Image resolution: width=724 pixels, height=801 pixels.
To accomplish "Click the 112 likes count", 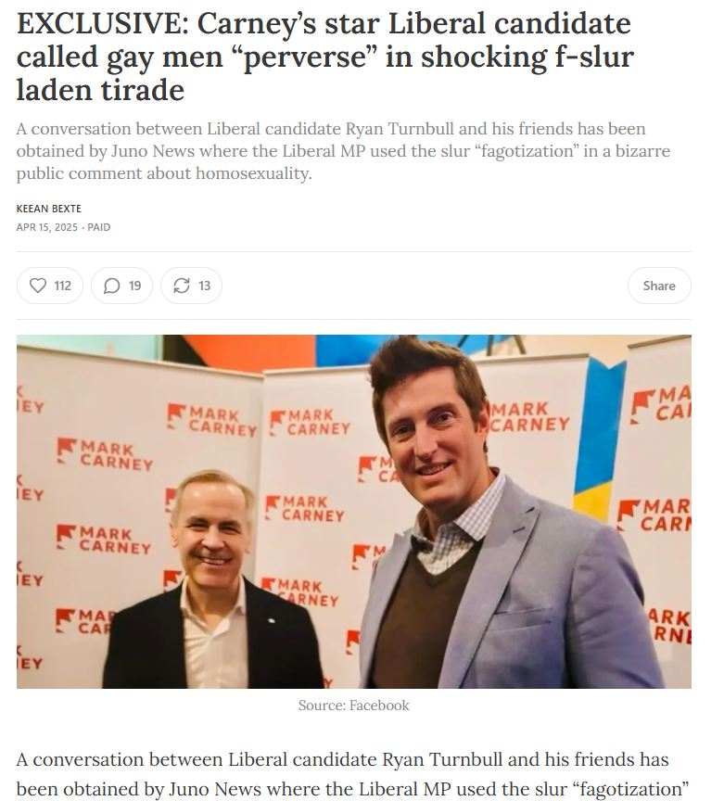I will pyautogui.click(x=63, y=286).
